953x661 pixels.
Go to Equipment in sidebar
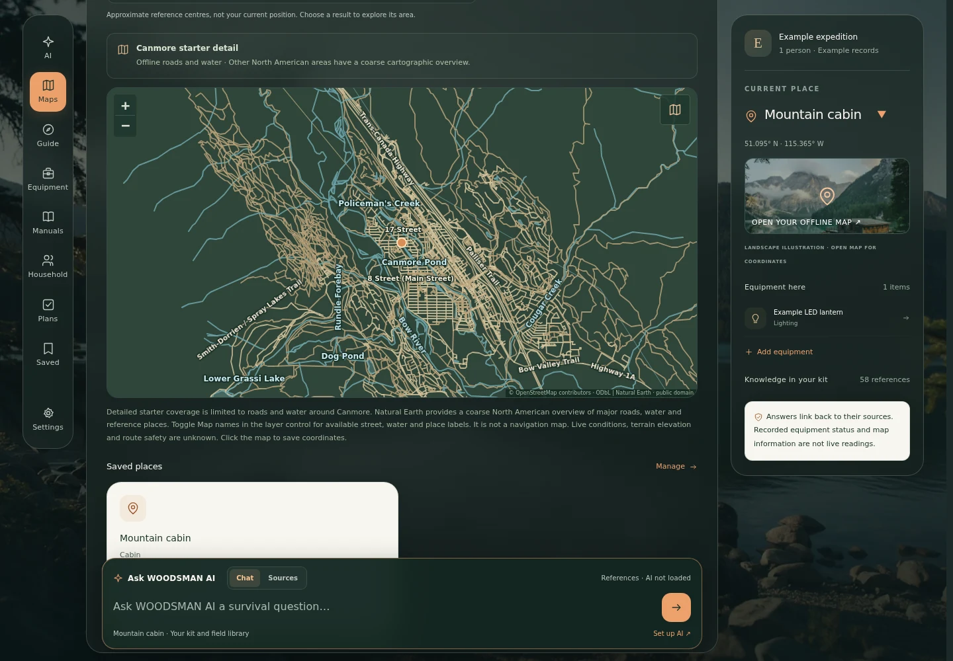[x=48, y=179]
